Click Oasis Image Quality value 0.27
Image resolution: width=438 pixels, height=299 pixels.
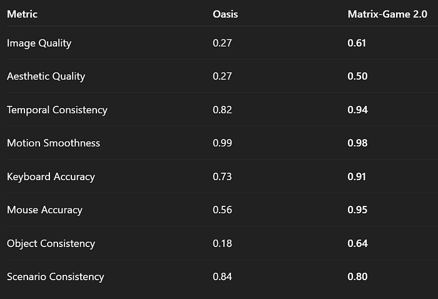222,43
